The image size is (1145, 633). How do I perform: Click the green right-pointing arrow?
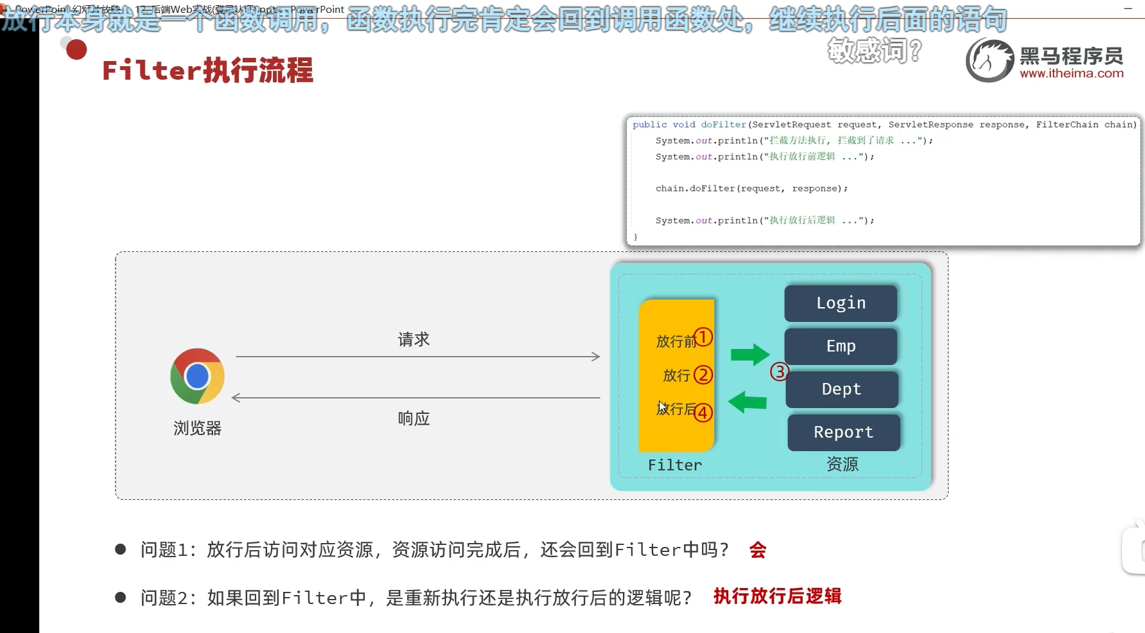click(749, 354)
